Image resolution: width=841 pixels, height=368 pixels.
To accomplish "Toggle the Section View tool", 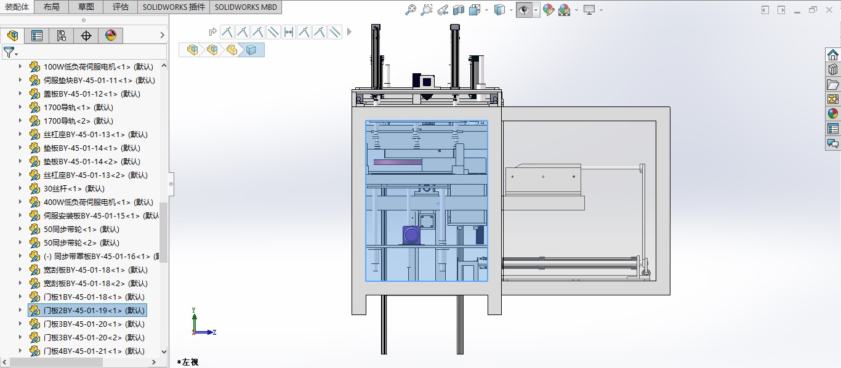I will click(x=459, y=10).
